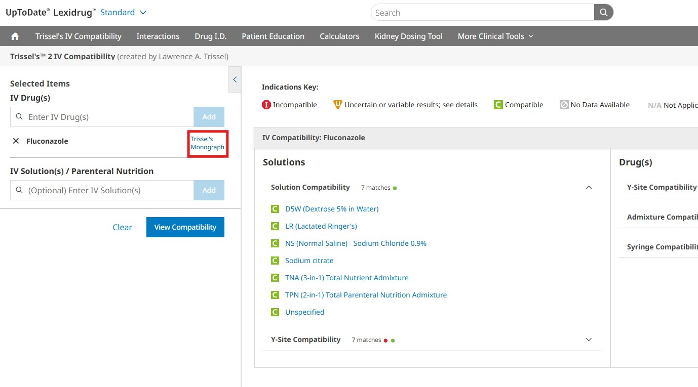Click the Home icon in navigation bar
Screen dimensions: 698x387
pos(15,36)
